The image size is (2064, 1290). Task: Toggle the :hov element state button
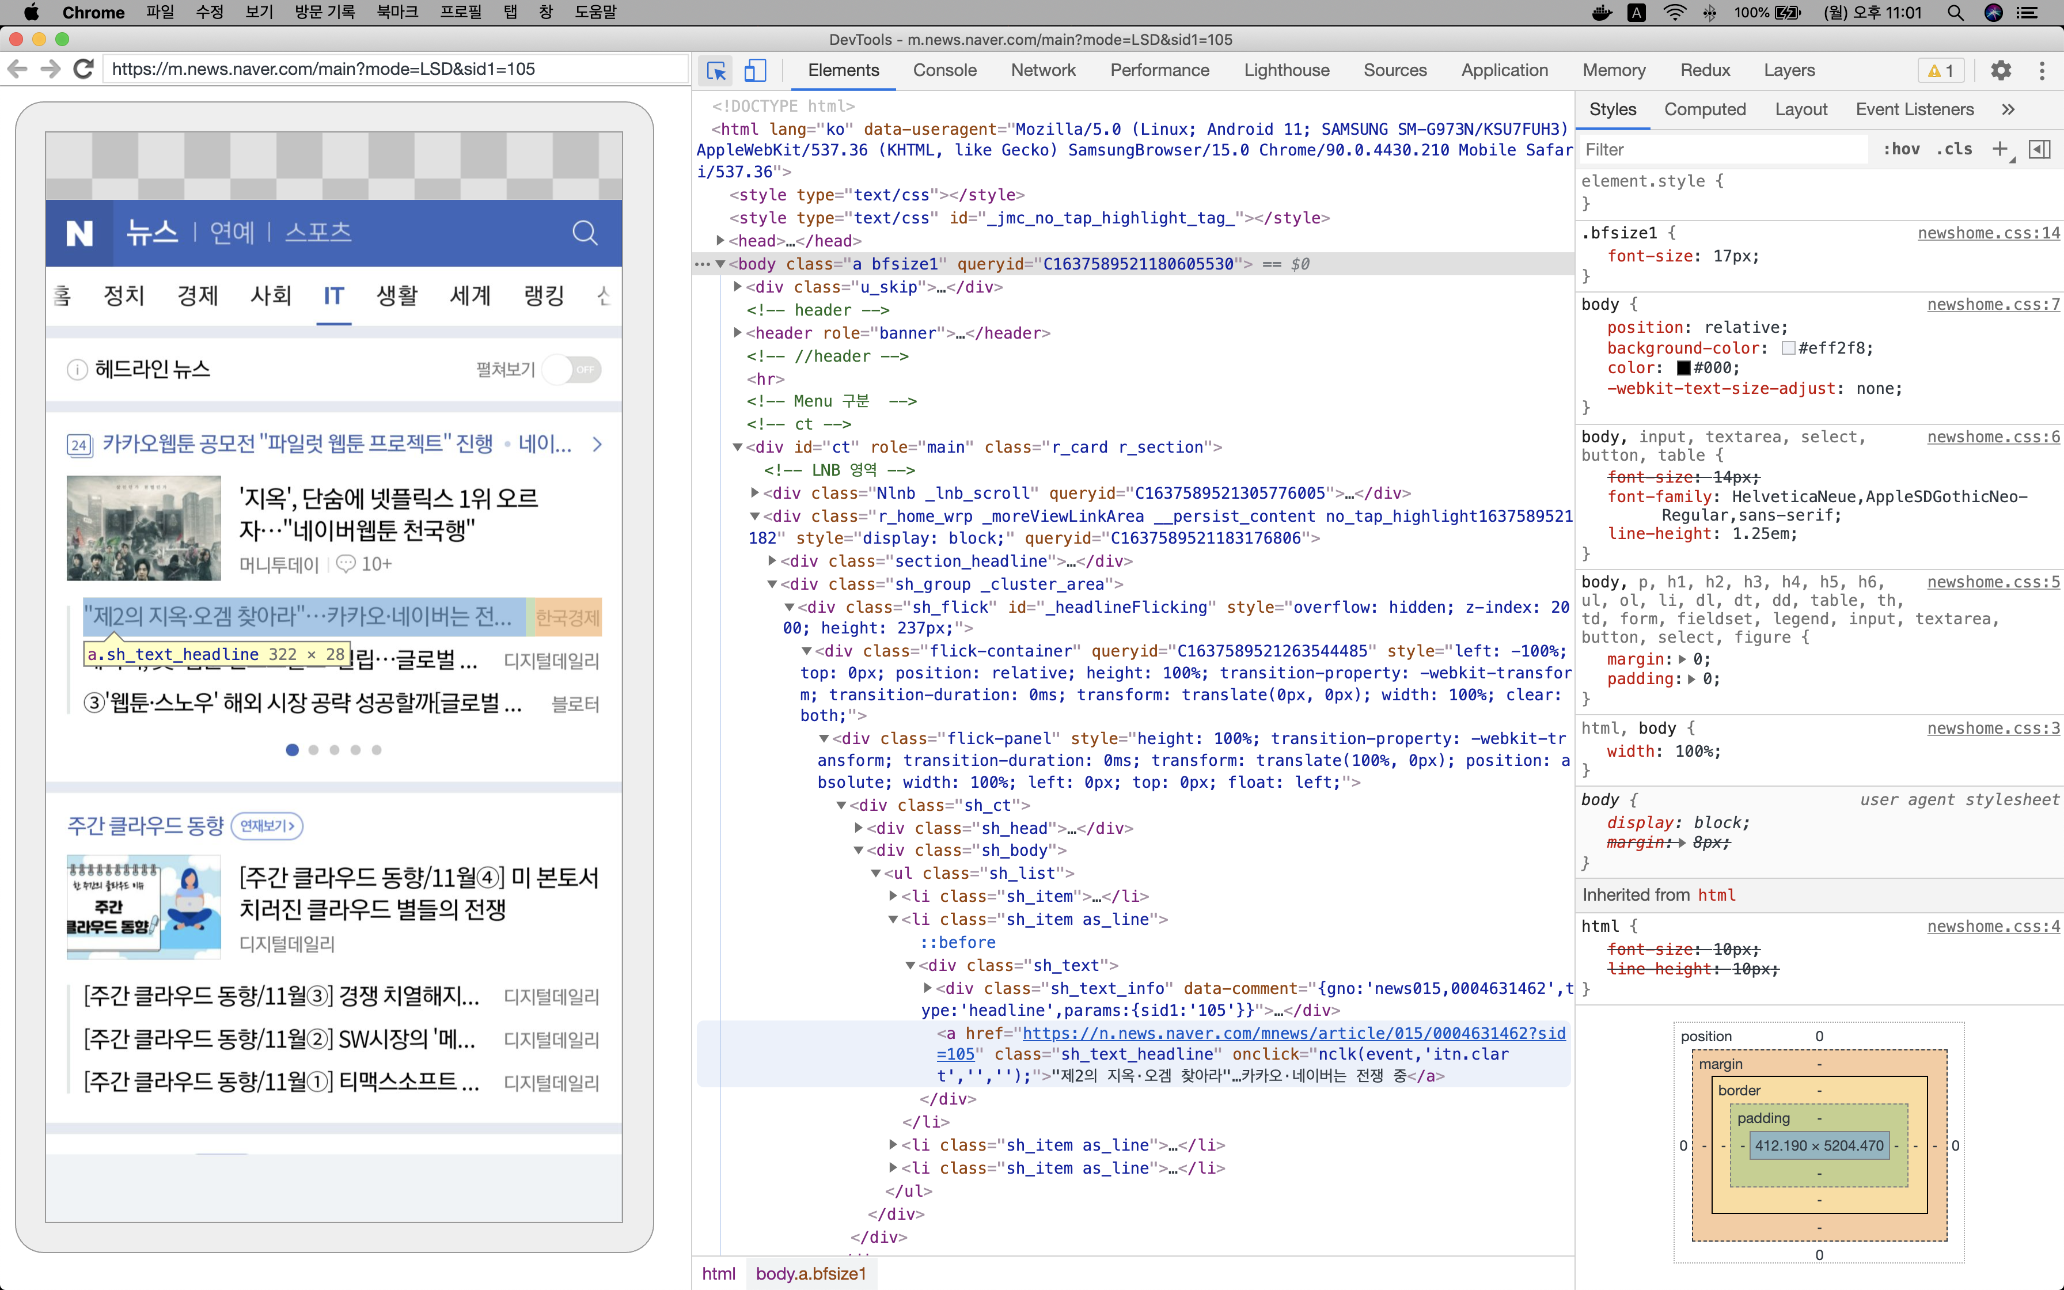1901,149
